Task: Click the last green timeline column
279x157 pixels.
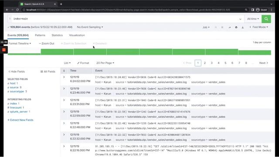Action: pos(255,52)
